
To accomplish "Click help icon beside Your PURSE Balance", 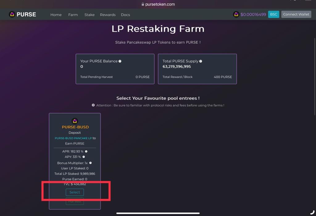I will 120,61.
